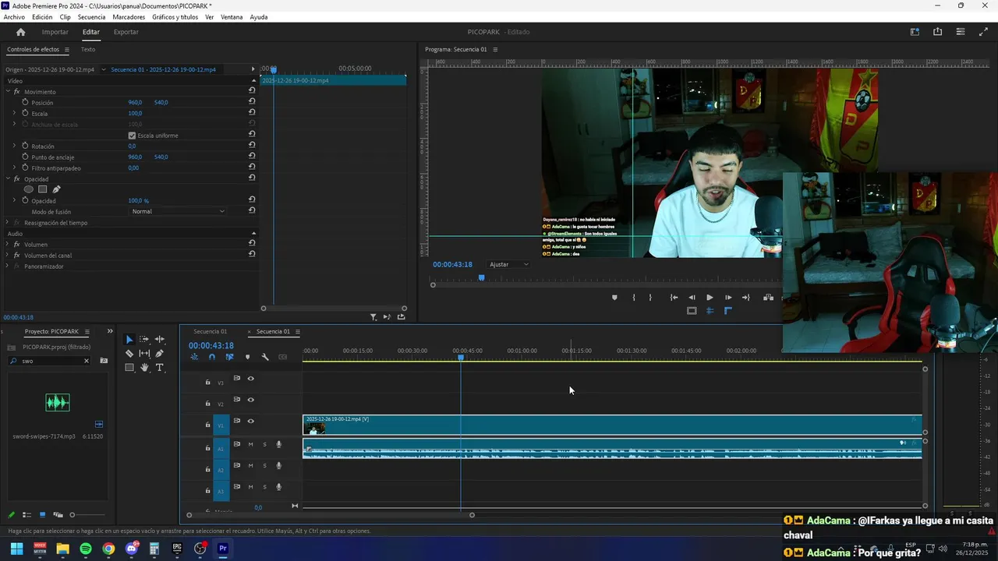Screen dimensions: 998x561
Task: Switch Project panel to freeform view
Action: 58,515
